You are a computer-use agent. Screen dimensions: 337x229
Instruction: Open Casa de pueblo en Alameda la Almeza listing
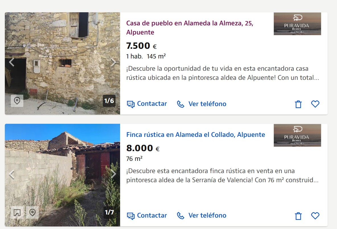pos(190,28)
